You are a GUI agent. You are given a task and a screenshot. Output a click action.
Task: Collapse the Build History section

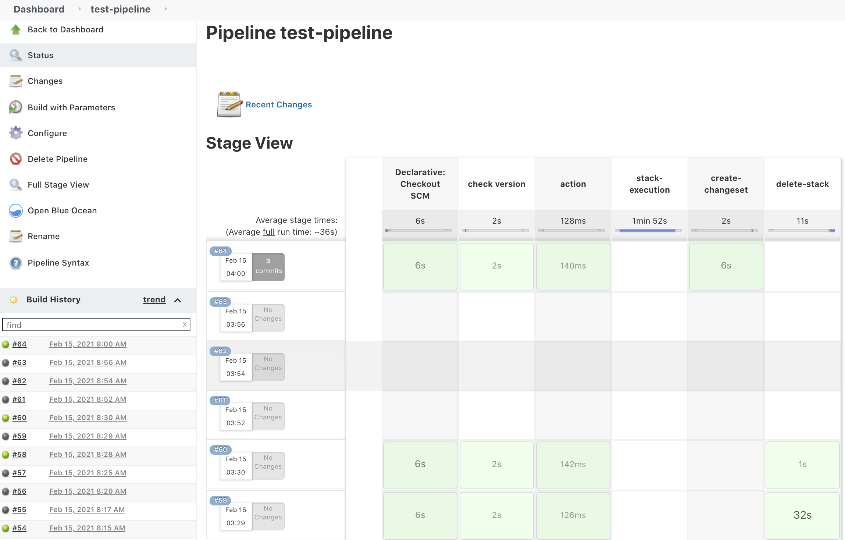pyautogui.click(x=178, y=300)
